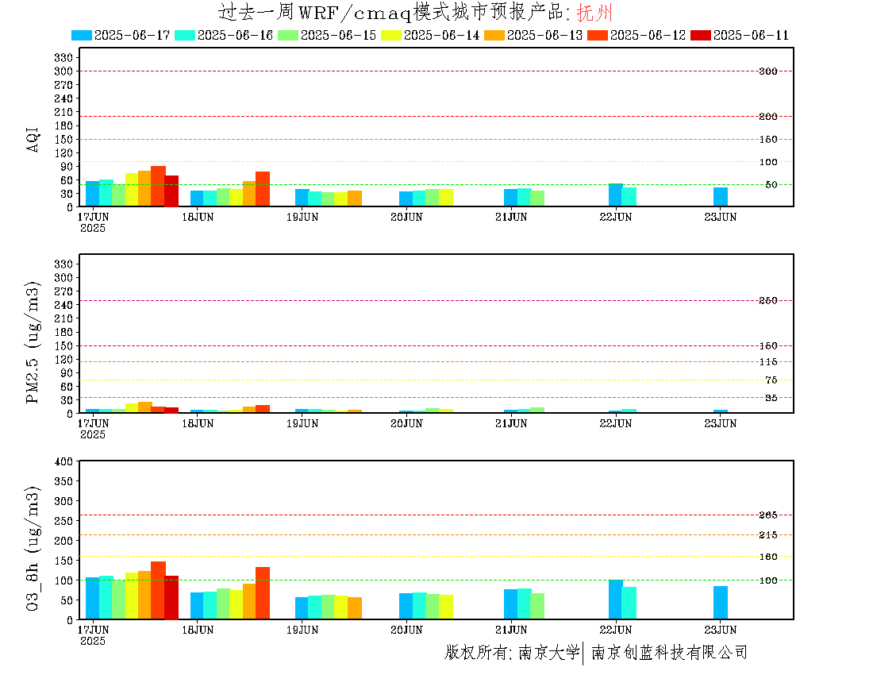Click the PM2.5 (ug/m3) axis label
The width and height of the screenshot is (873, 675).
33,342
